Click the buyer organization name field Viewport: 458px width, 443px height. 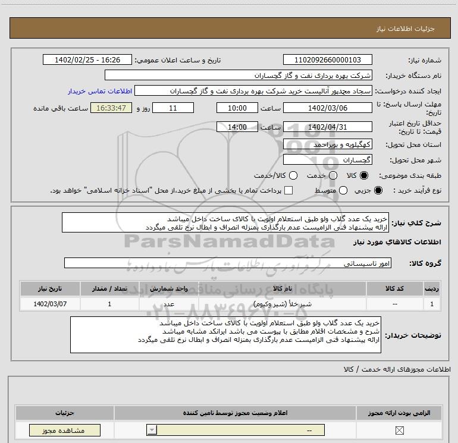pyautogui.click(x=239, y=75)
